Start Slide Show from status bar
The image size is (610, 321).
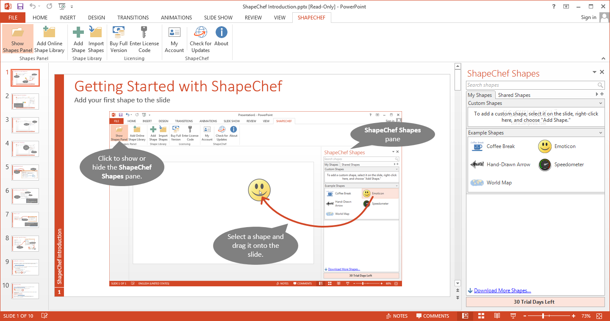click(x=513, y=316)
